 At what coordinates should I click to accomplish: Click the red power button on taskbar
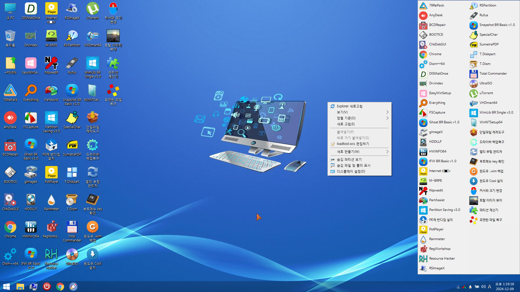47,287
